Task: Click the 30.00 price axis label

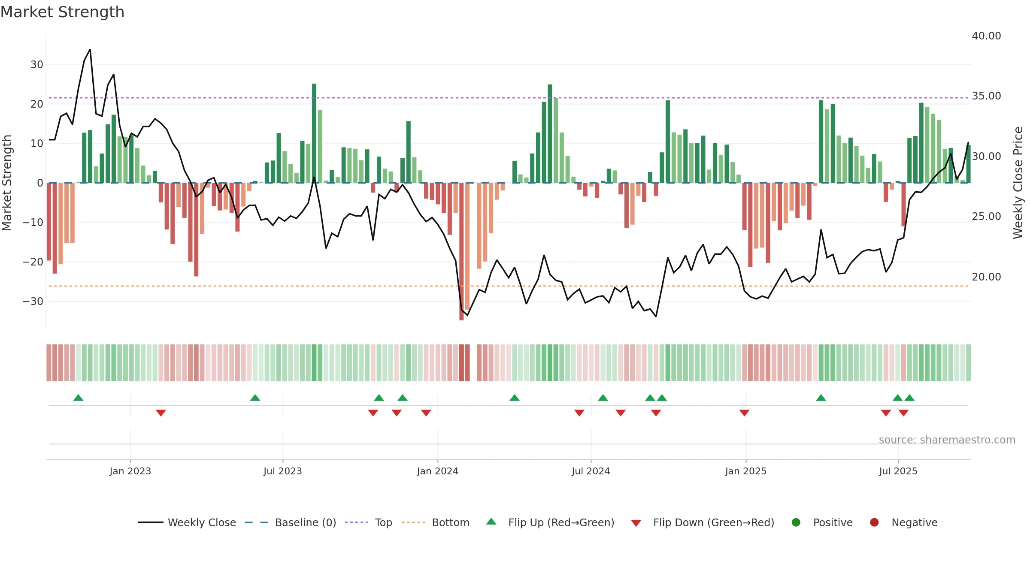Action: coord(986,157)
